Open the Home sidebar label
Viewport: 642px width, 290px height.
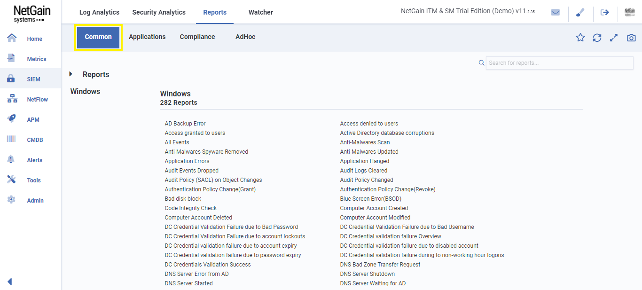click(x=35, y=39)
